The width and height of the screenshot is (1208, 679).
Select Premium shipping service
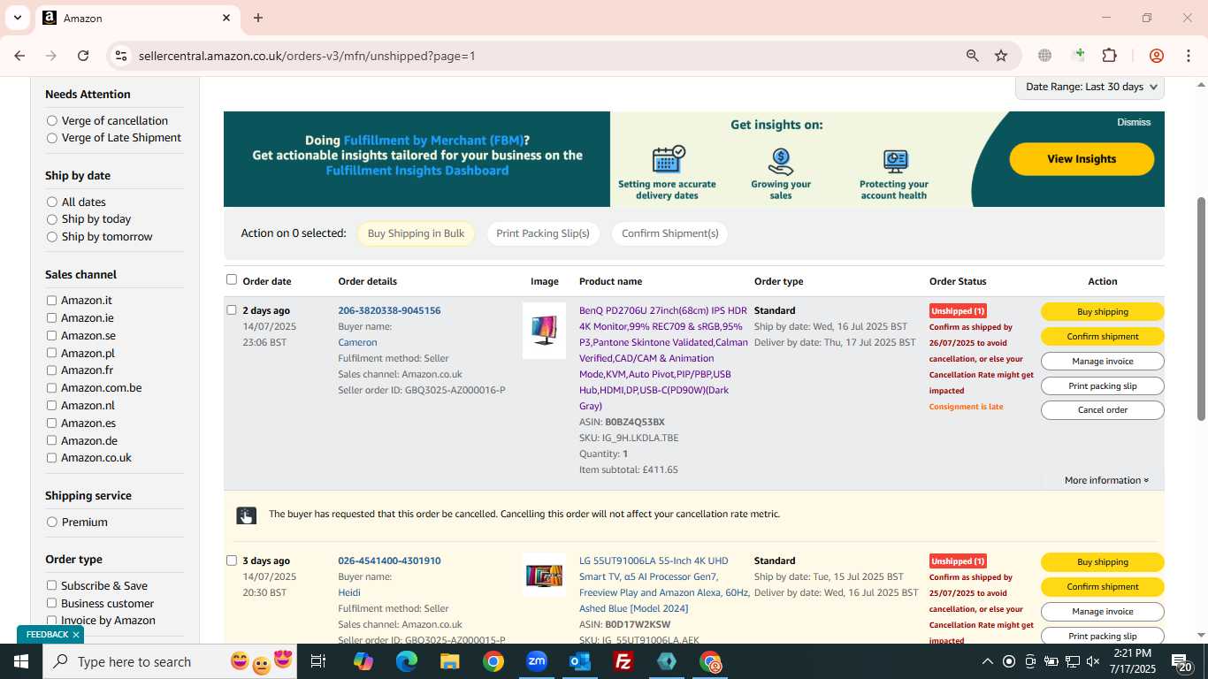pyautogui.click(x=52, y=523)
